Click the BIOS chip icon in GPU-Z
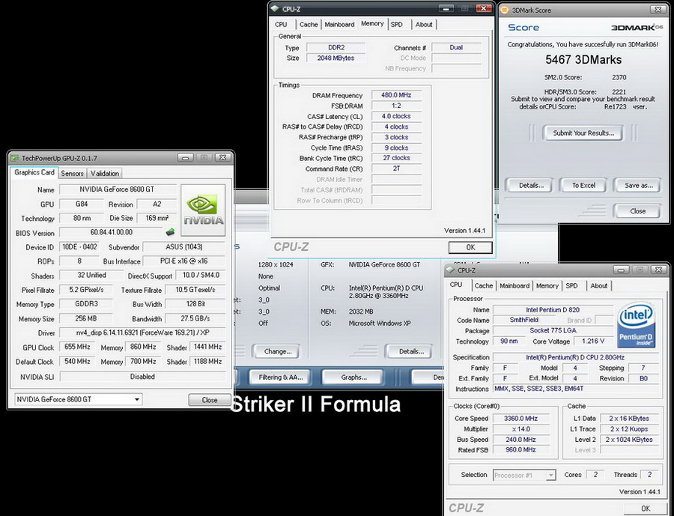The image size is (674, 516). pyautogui.click(x=170, y=232)
